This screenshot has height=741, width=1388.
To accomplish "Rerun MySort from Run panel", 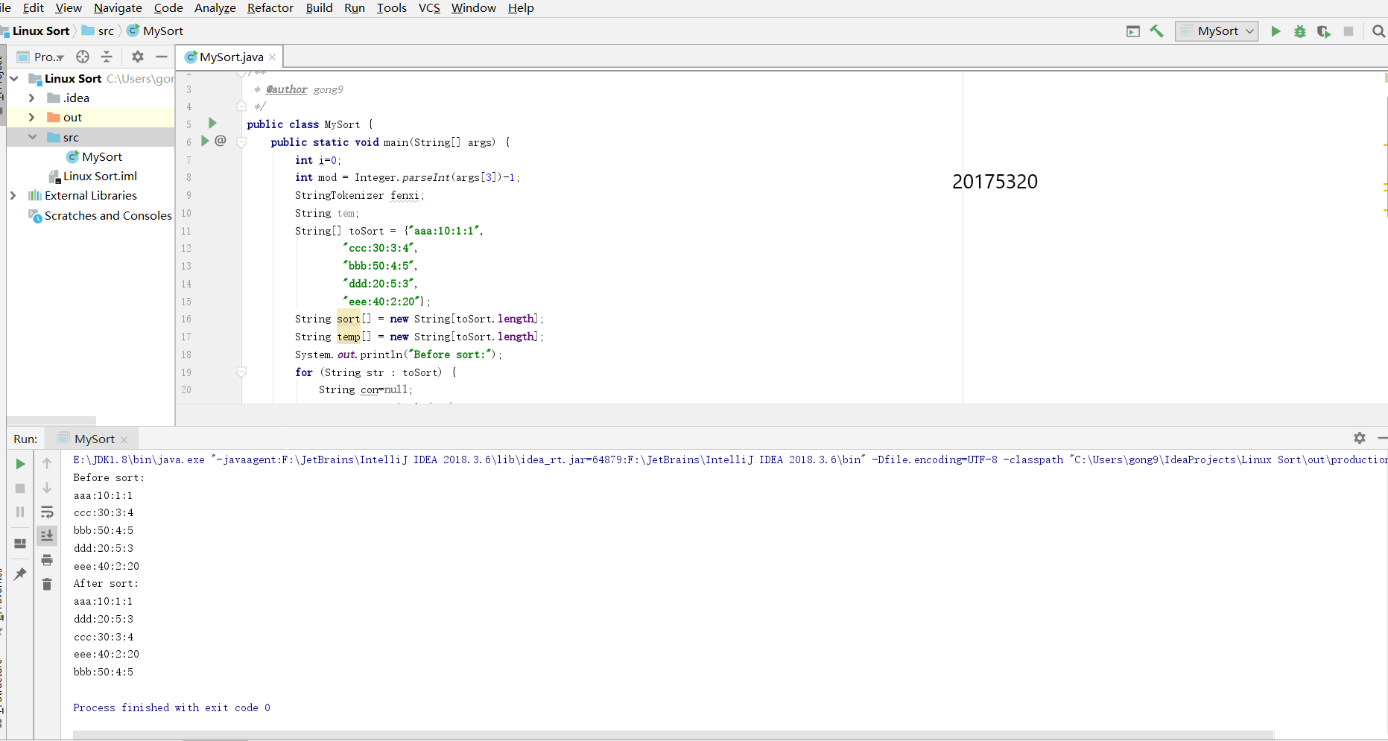I will [x=20, y=464].
